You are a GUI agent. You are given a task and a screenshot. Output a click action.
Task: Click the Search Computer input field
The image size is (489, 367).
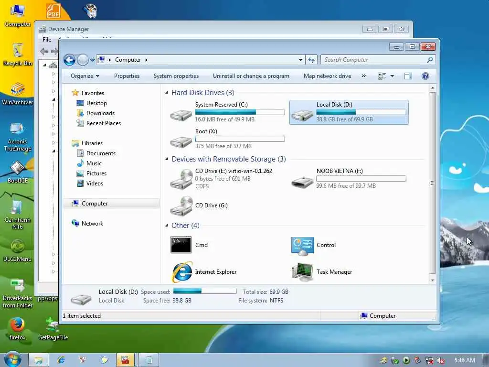click(374, 60)
